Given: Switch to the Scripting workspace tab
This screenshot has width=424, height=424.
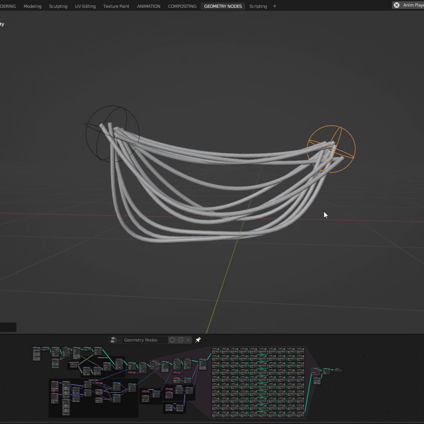Looking at the screenshot, I should point(258,6).
